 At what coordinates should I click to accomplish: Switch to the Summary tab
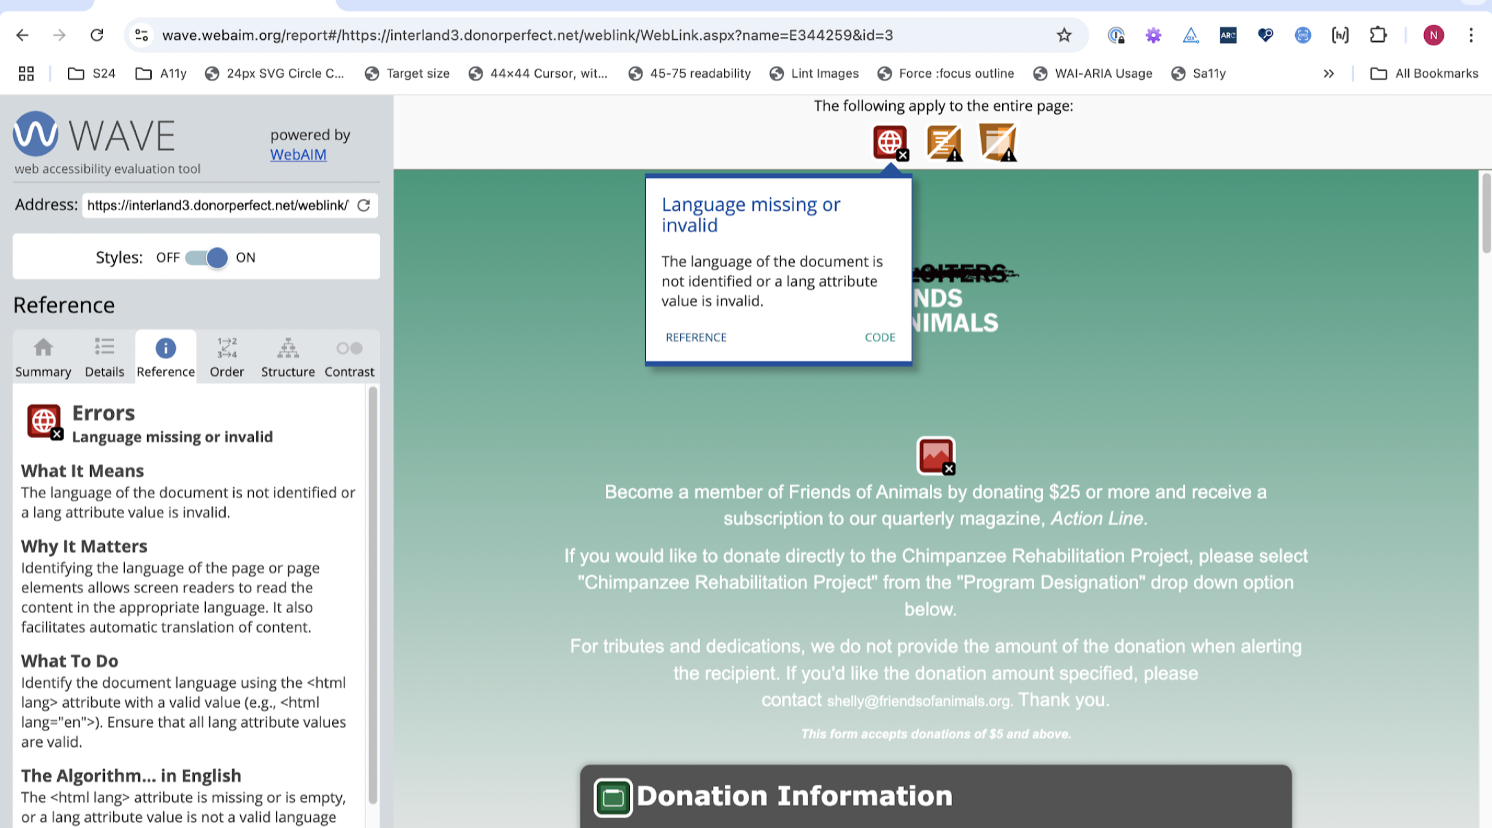click(43, 356)
